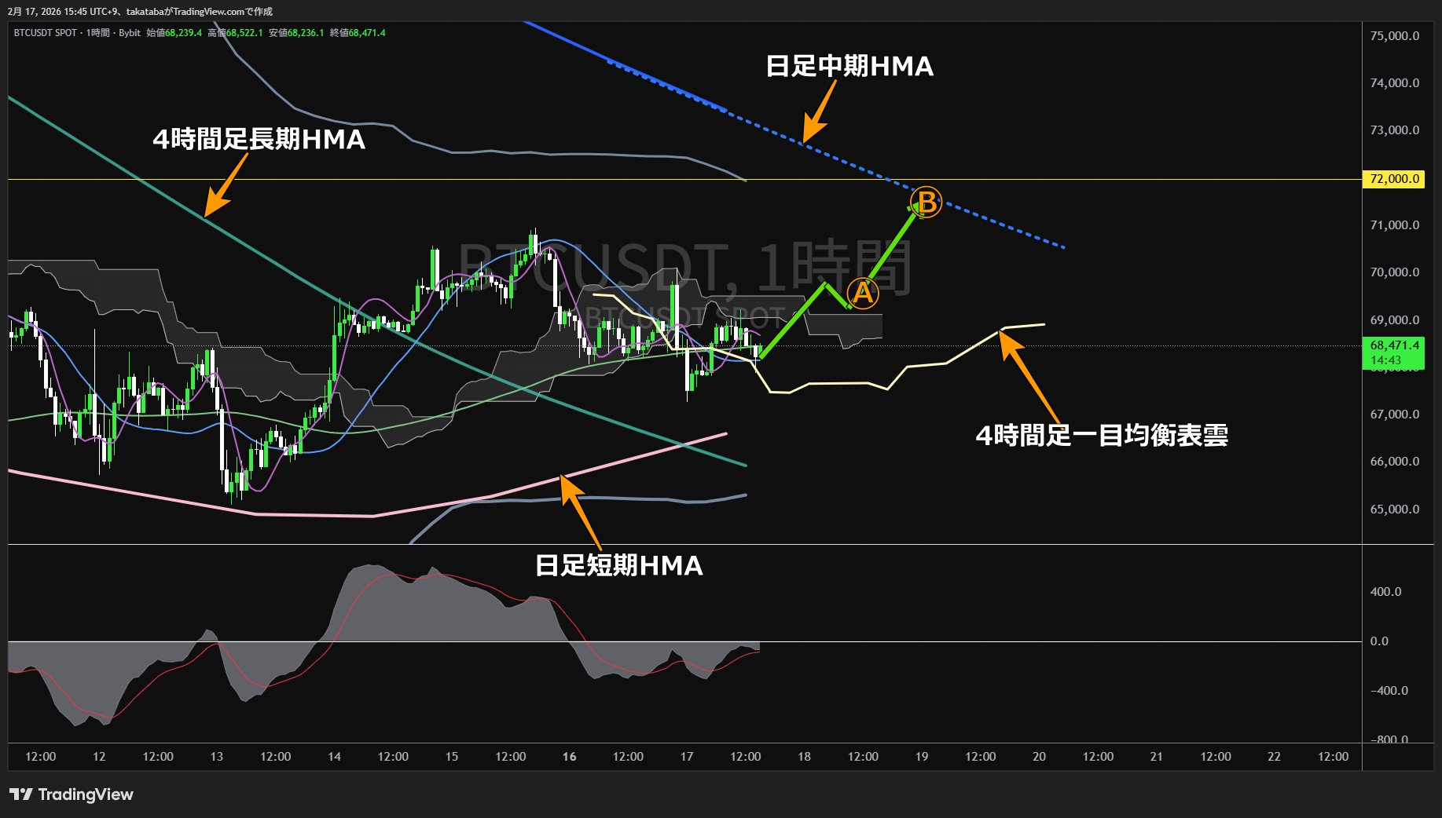Select the 日足中期HMA annotation text
The image size is (1442, 818).
(849, 66)
